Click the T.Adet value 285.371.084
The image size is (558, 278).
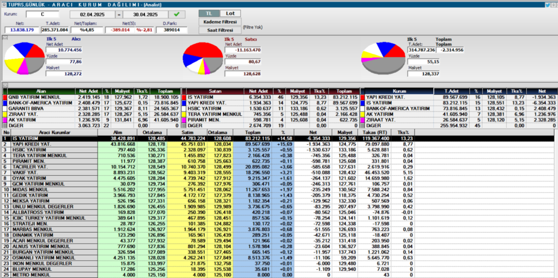tap(55, 30)
